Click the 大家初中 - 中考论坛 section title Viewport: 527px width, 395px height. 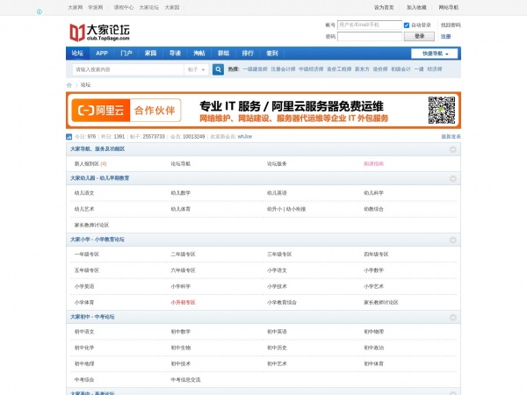[92, 317]
